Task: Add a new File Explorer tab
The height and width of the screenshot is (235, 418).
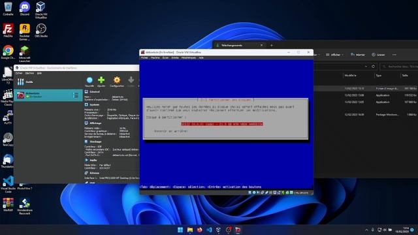Action: (272, 45)
